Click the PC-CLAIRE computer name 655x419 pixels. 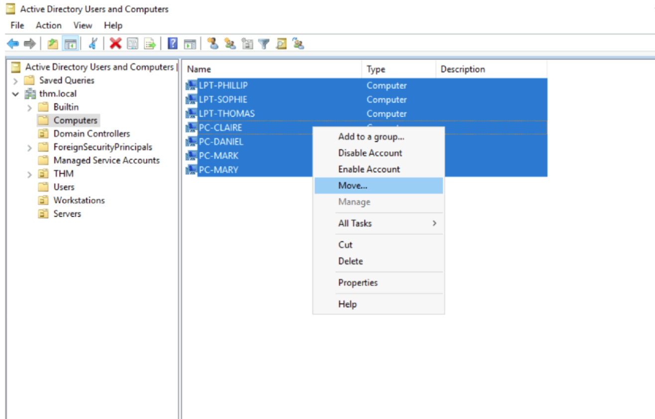(220, 127)
